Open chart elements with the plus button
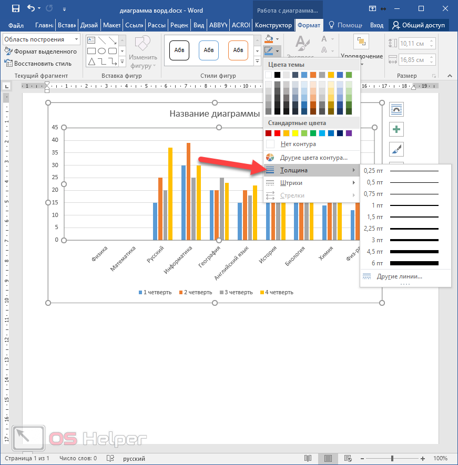Viewport: 458px width, 465px height. 396,129
